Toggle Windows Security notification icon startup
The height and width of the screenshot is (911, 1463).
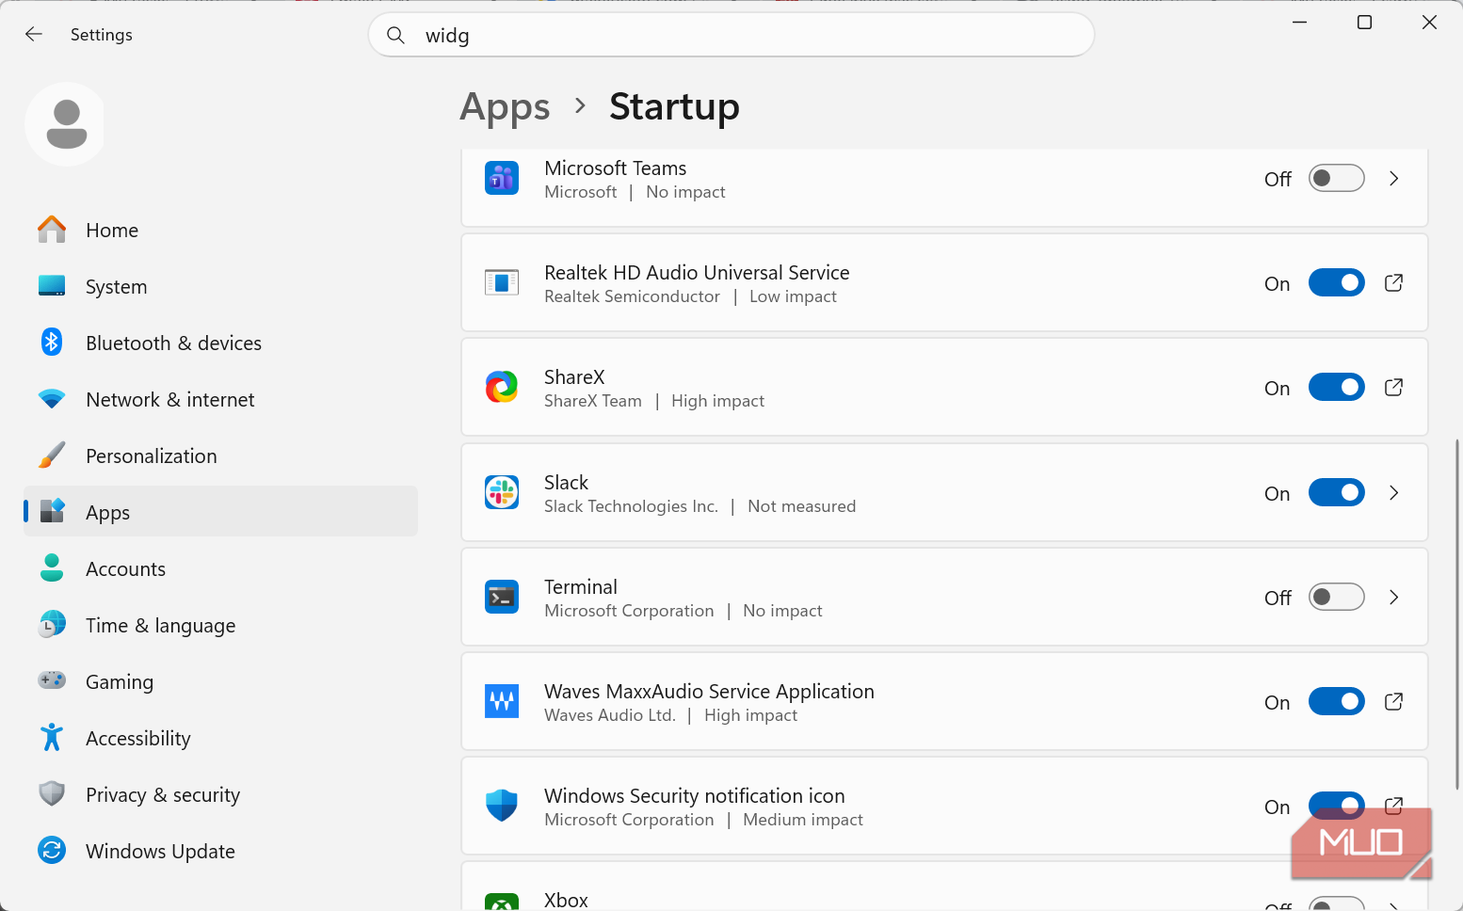[x=1337, y=806]
